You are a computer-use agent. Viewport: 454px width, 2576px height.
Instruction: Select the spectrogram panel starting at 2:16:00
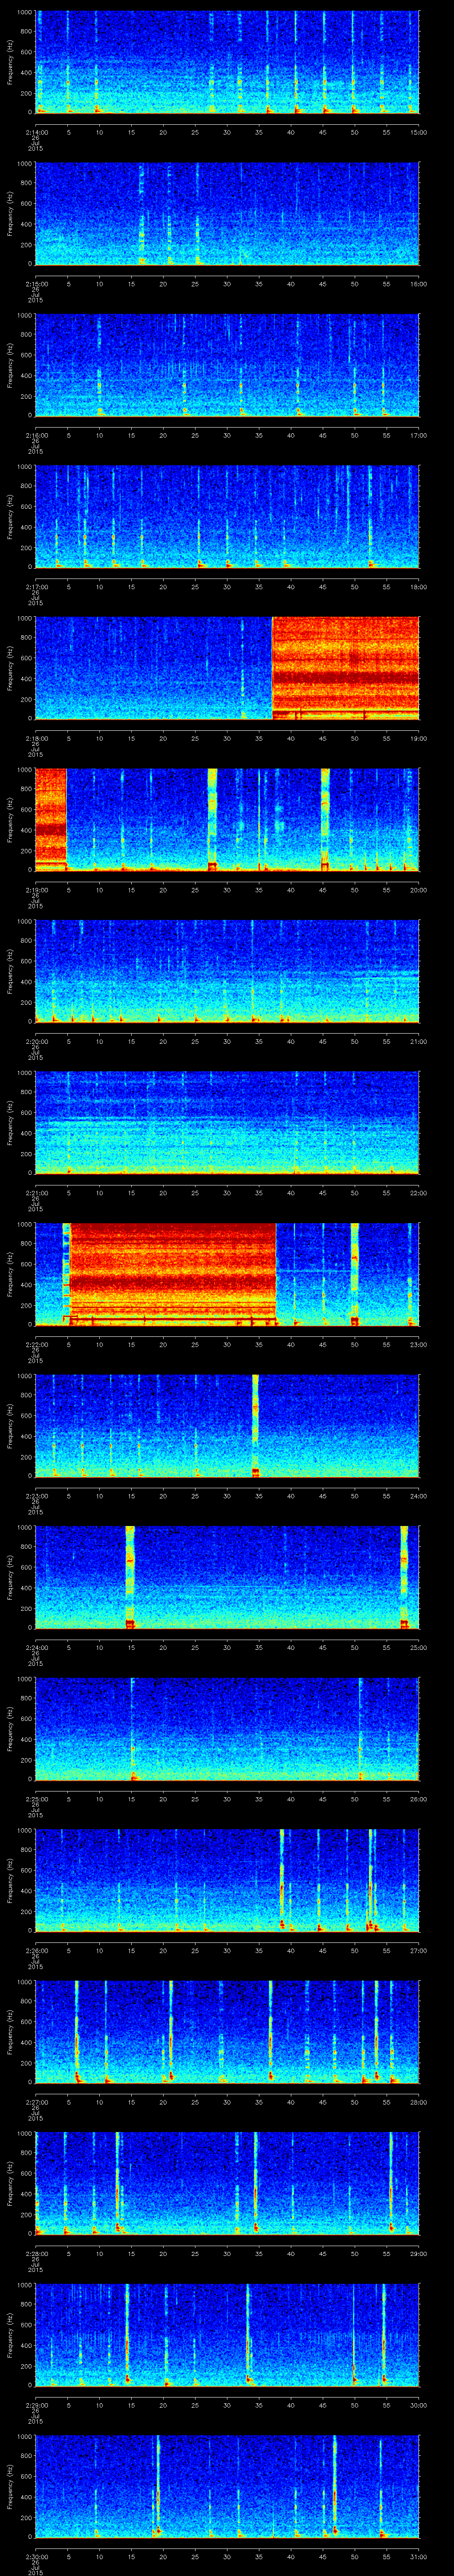pos(227,365)
